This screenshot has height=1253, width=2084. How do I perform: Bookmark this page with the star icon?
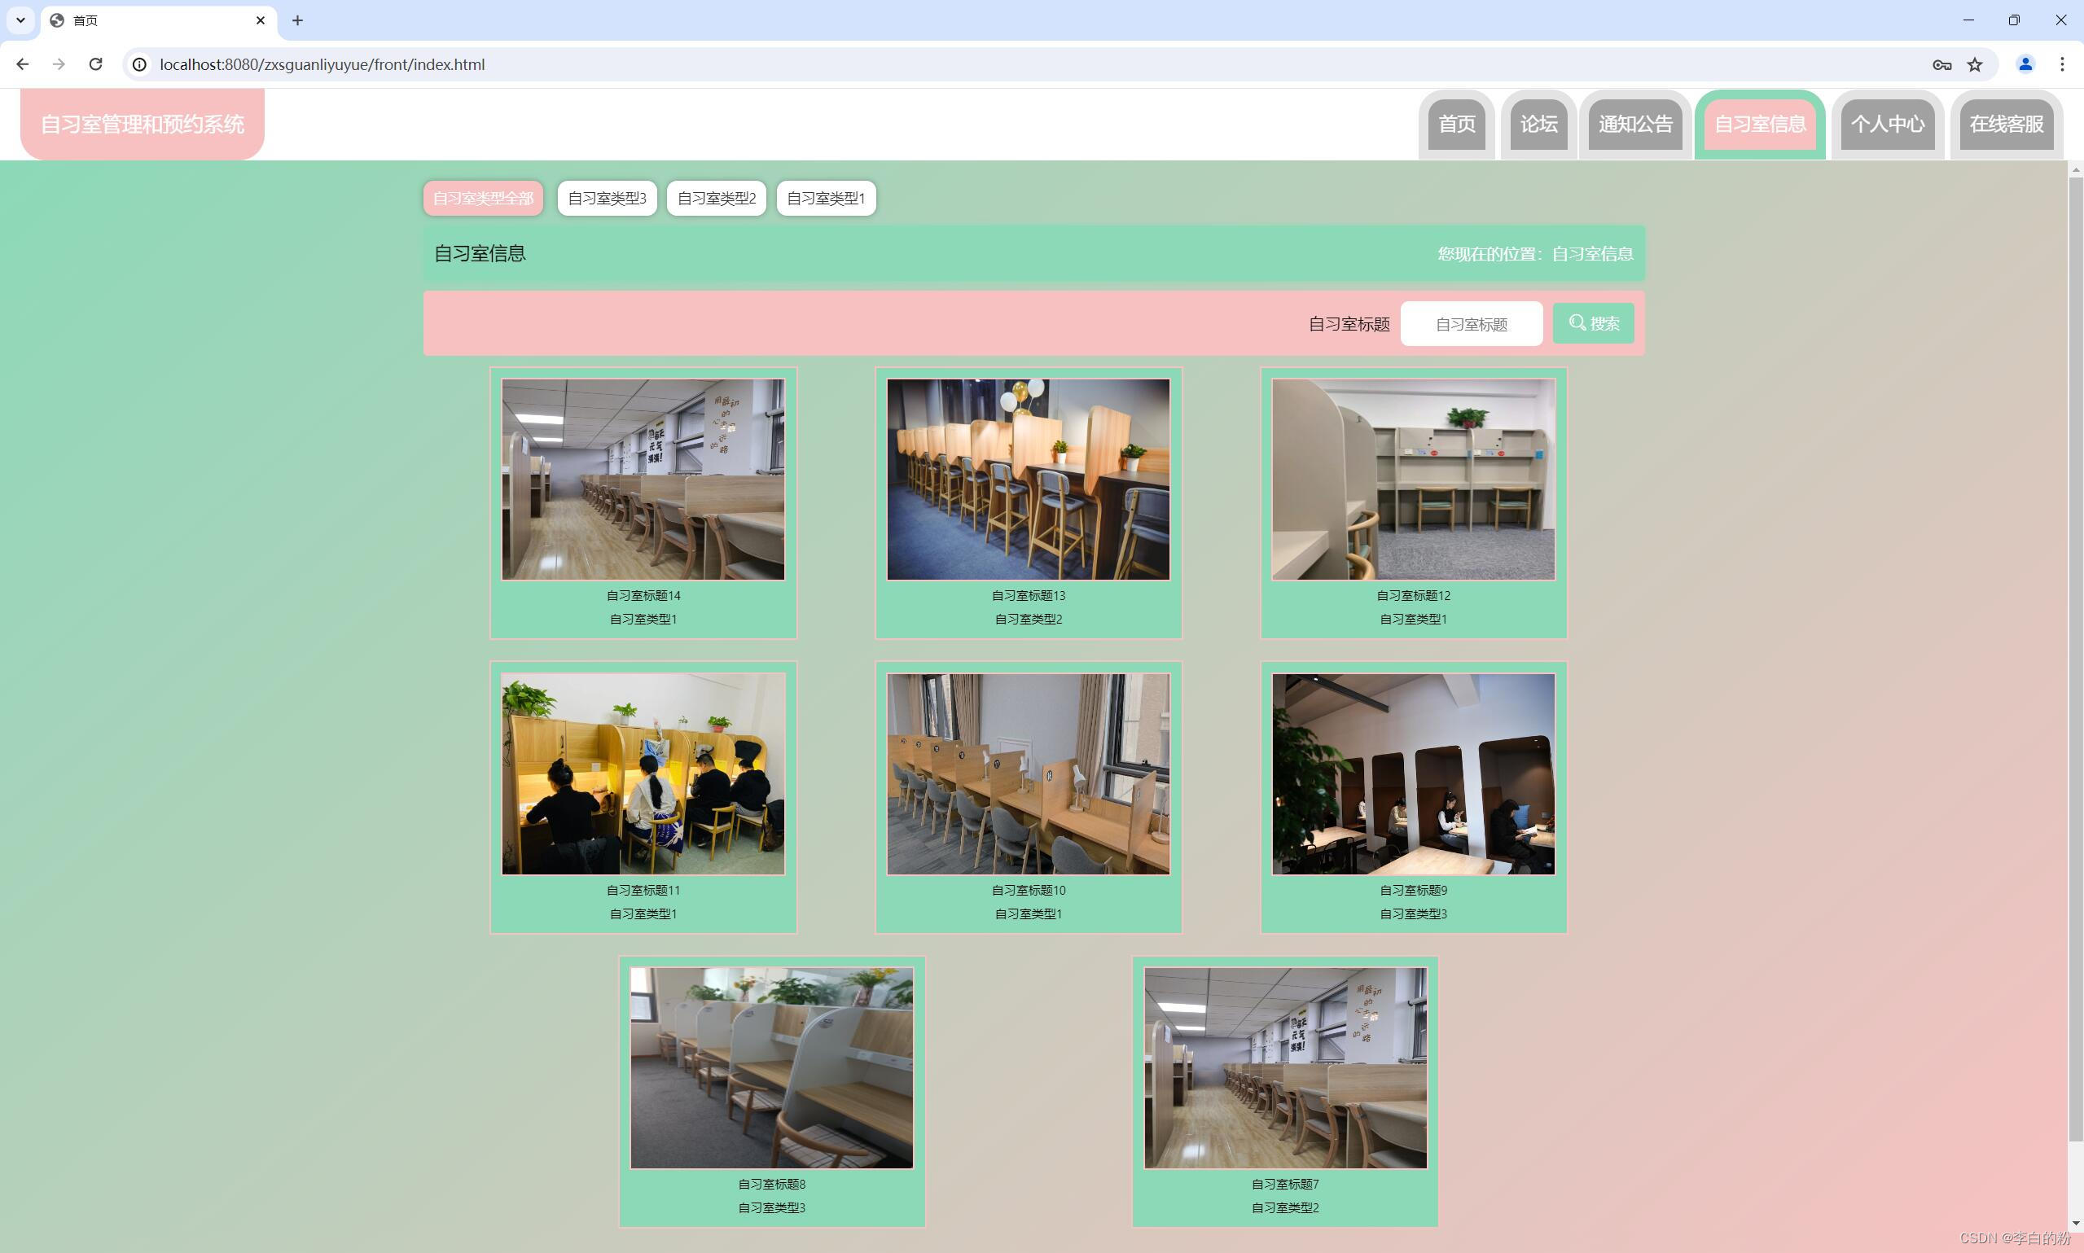tap(1974, 64)
